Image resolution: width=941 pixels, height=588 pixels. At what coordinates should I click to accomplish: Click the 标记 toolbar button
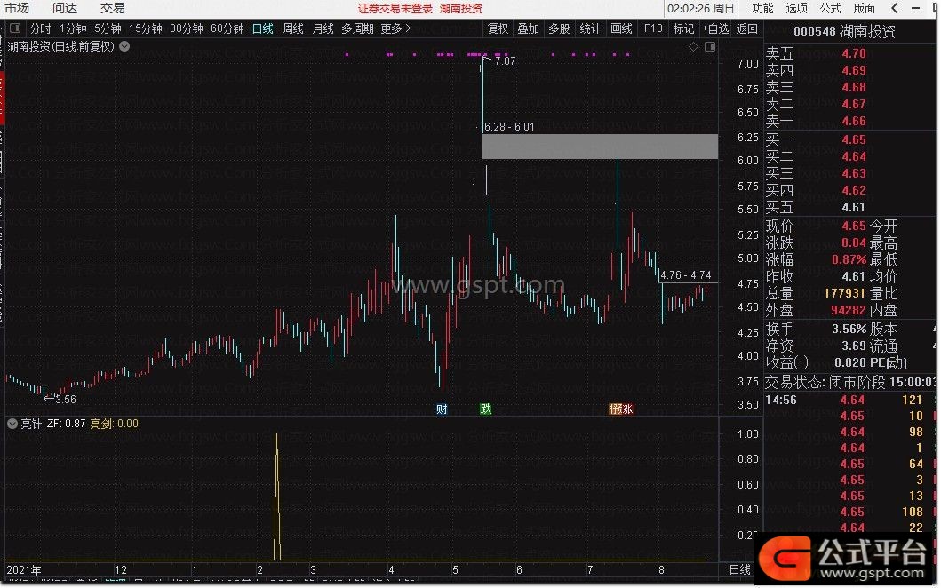click(x=683, y=28)
